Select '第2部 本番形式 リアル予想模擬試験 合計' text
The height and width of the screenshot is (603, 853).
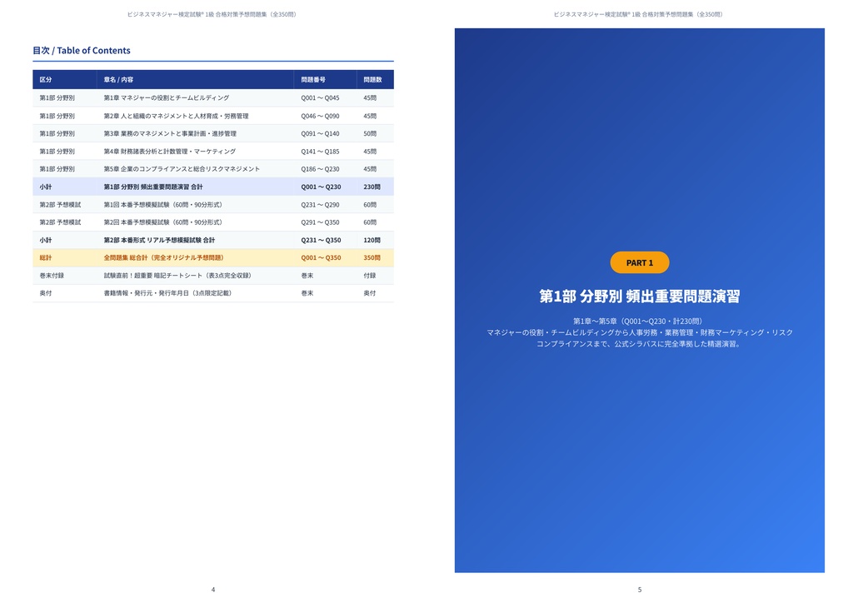tap(159, 240)
